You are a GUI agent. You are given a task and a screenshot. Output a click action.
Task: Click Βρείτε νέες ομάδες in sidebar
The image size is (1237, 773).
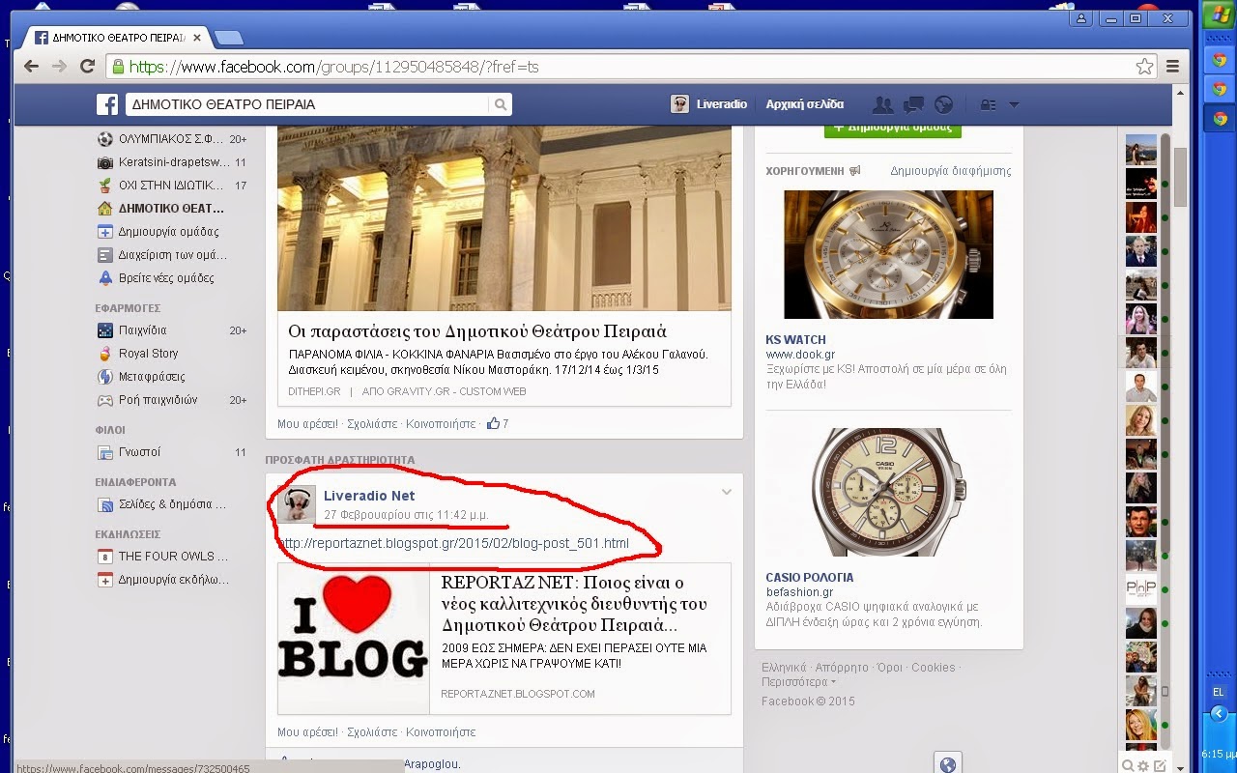coord(157,278)
